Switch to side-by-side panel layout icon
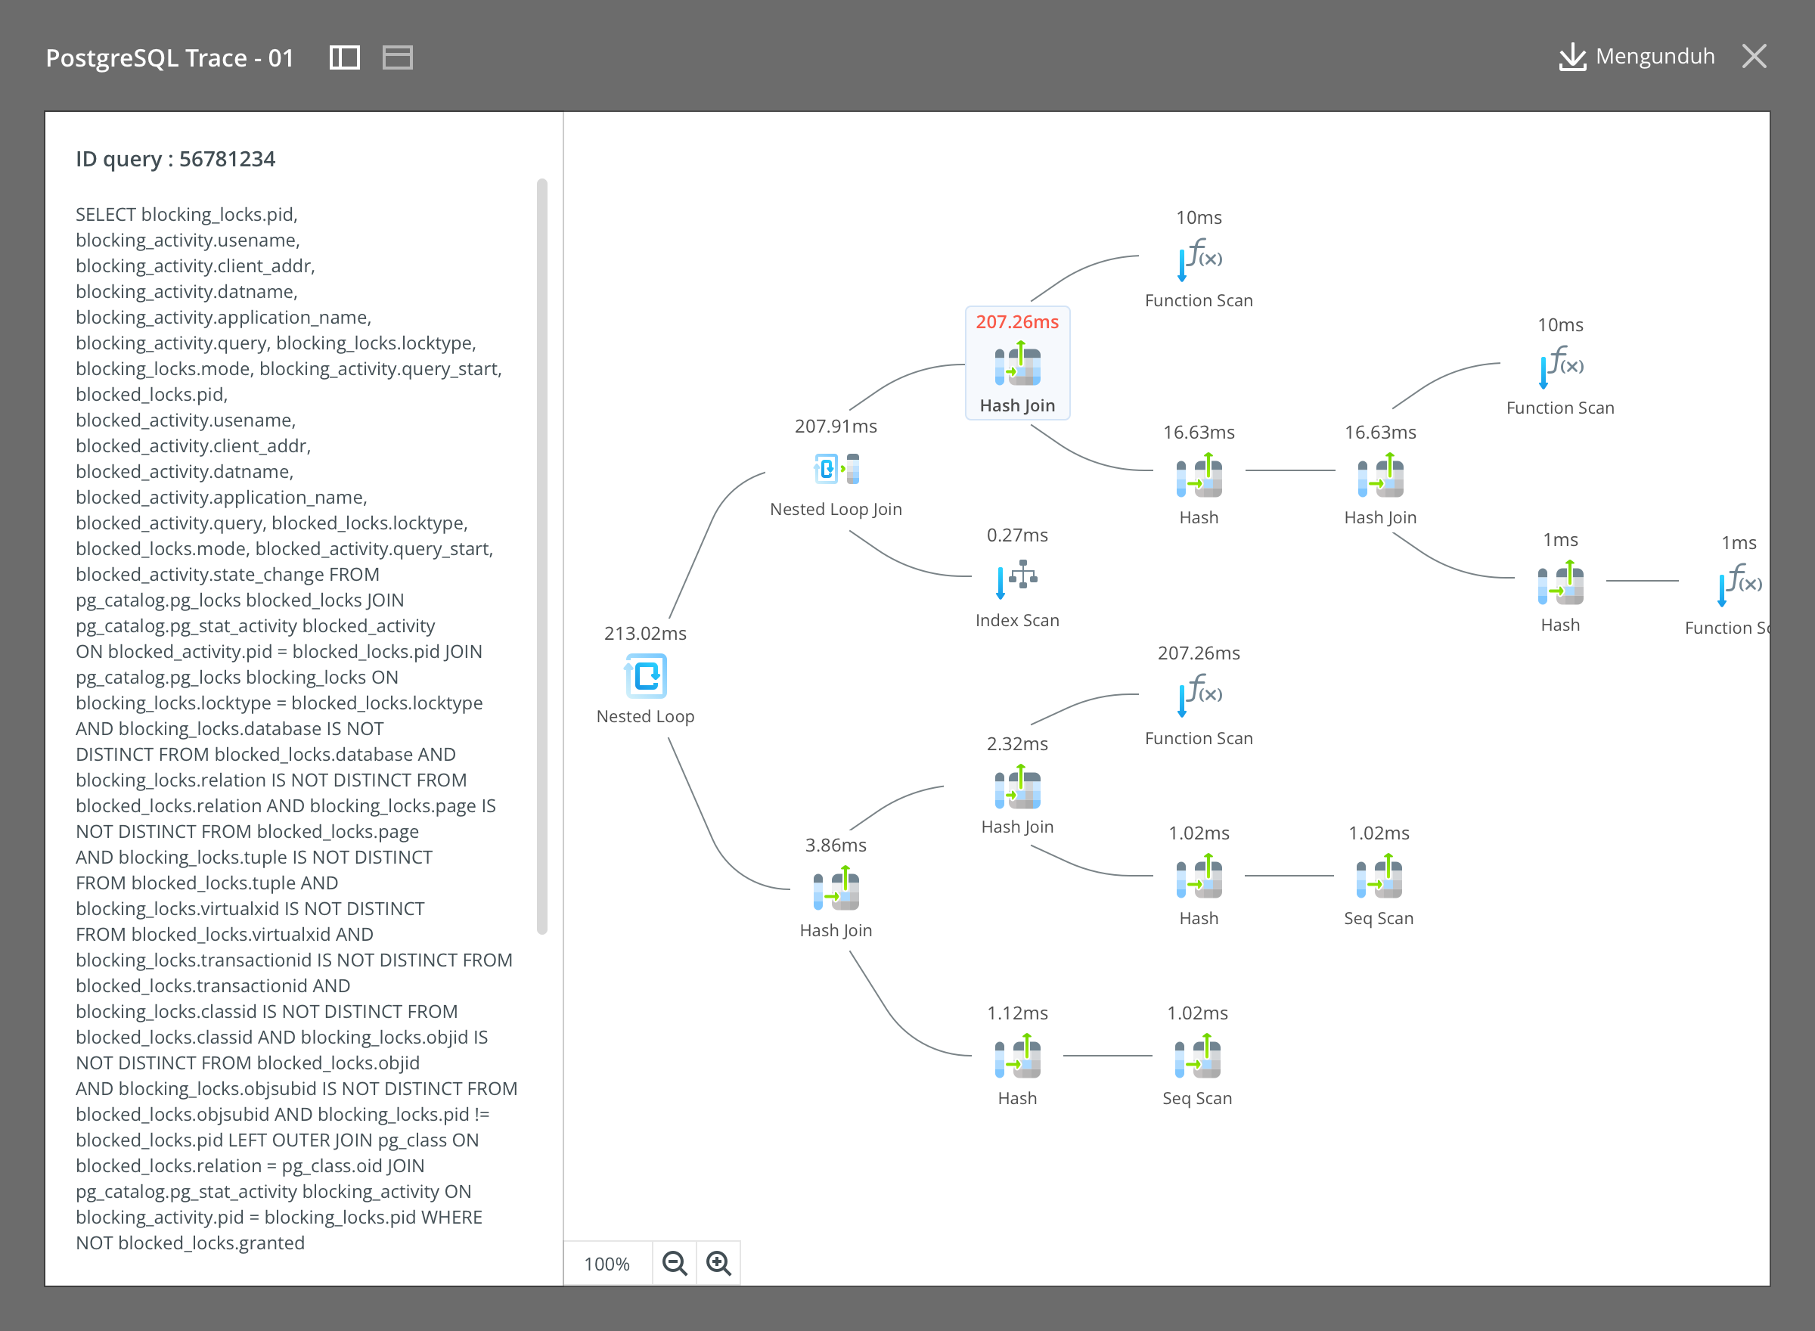This screenshot has width=1815, height=1331. [345, 57]
